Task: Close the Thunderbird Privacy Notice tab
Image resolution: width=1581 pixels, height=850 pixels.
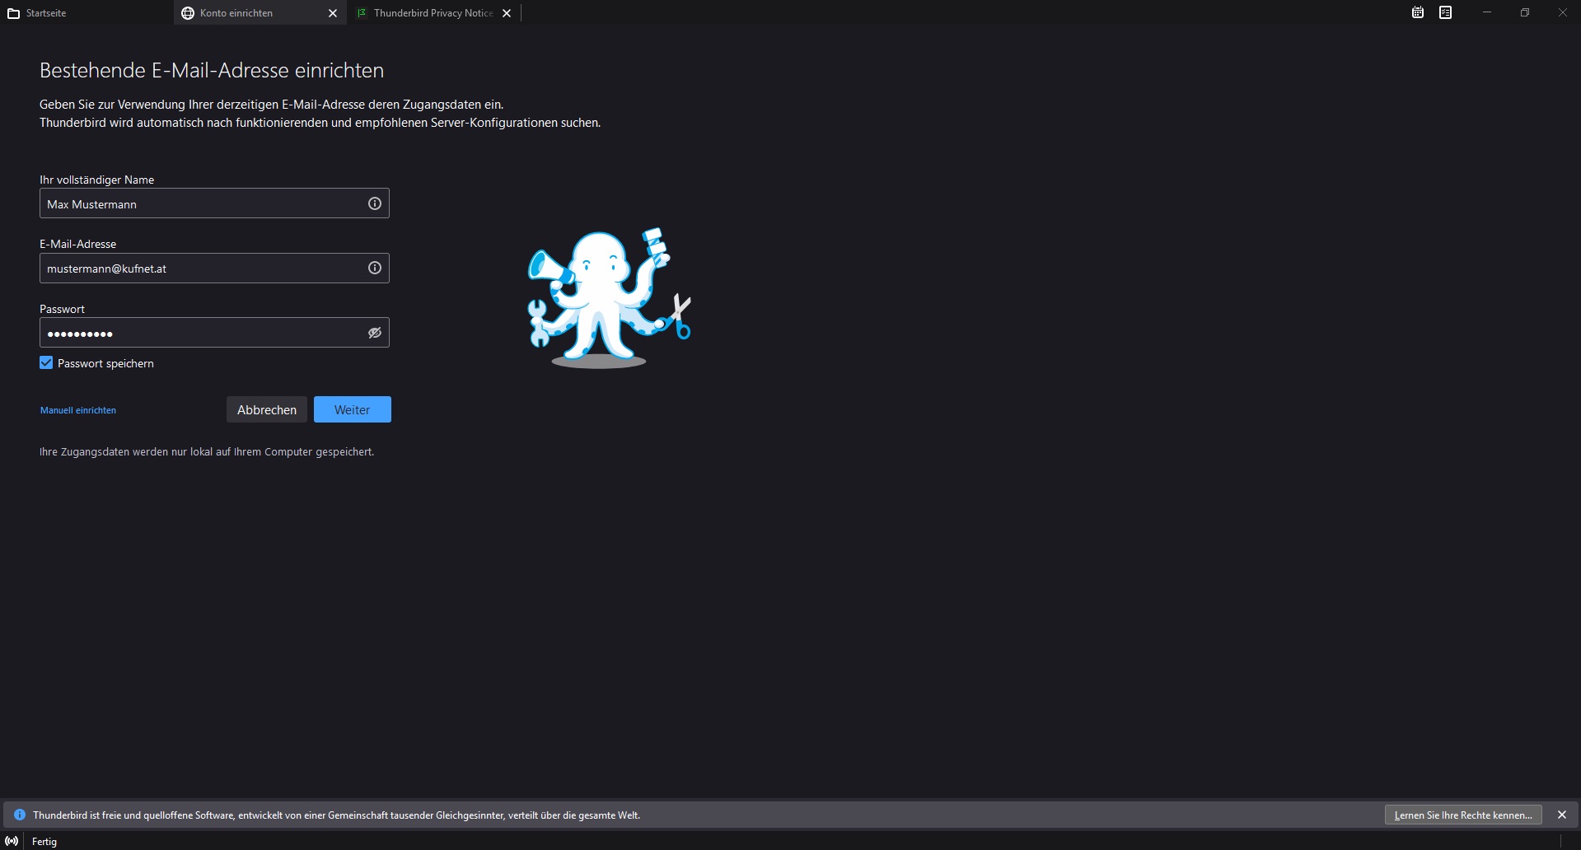Action: pos(507,13)
